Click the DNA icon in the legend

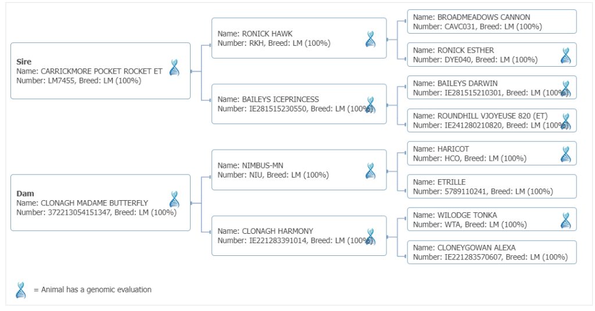(x=21, y=290)
